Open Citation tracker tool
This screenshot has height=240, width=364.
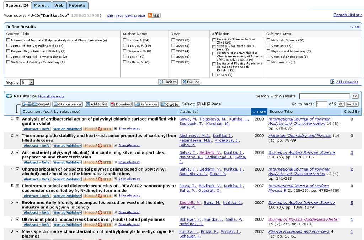[68, 104]
